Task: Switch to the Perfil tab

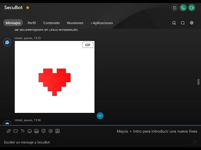Action: click(x=32, y=23)
